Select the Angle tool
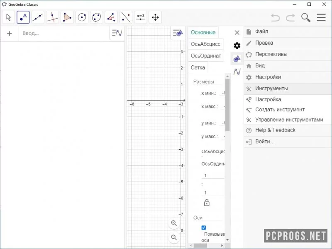 tap(111, 17)
